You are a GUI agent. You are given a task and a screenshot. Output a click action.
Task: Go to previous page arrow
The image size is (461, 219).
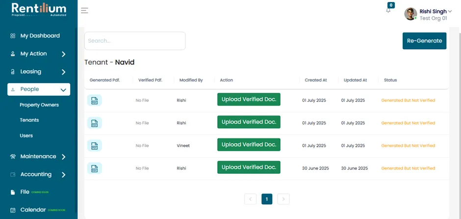point(250,199)
